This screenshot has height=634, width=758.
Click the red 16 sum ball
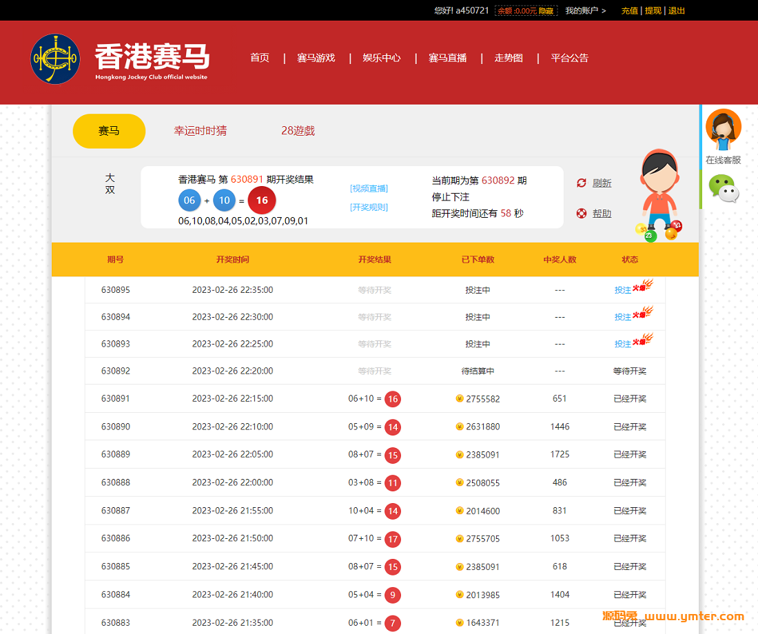point(262,201)
